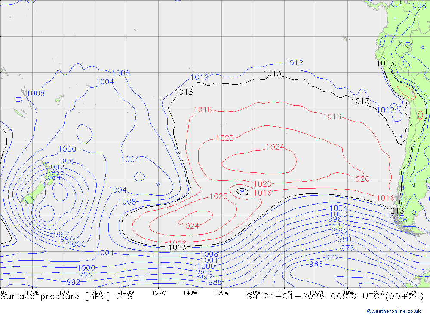The width and height of the screenshot is (430, 315).
Task: Click the '130W' longitude label
Action: click(x=221, y=293)
